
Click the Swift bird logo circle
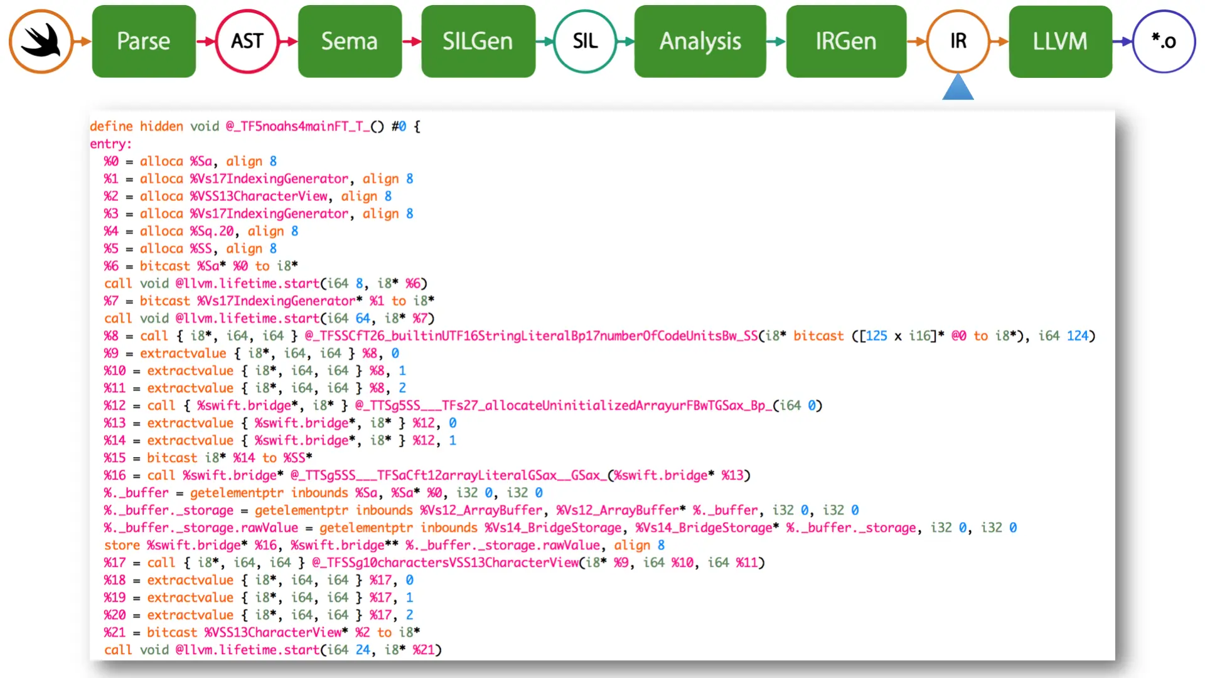coord(41,41)
